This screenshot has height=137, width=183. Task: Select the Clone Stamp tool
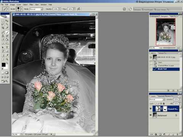[x=3, y=36]
